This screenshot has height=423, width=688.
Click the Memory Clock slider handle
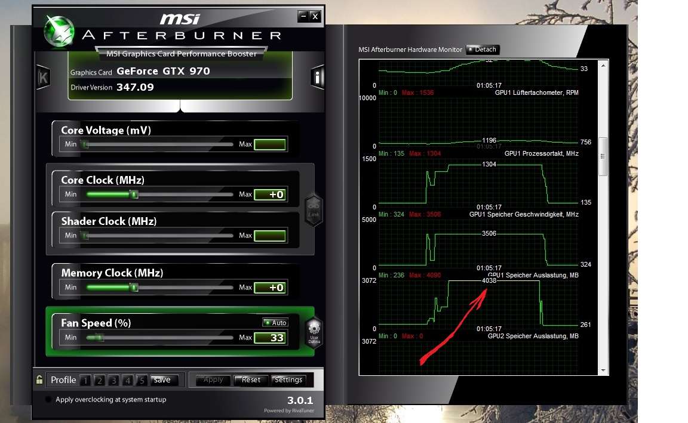click(134, 288)
